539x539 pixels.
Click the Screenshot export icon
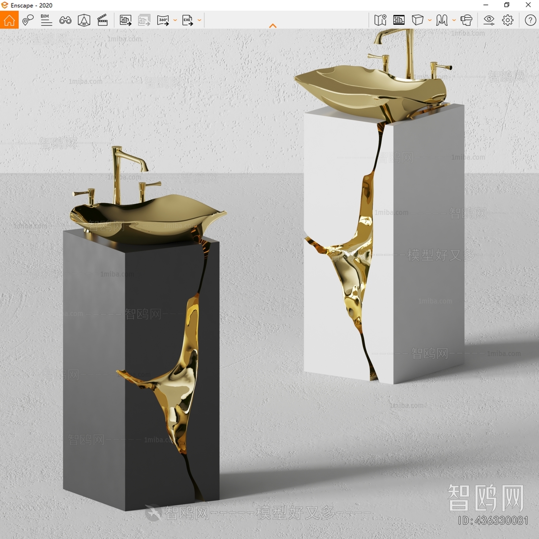[x=125, y=20]
